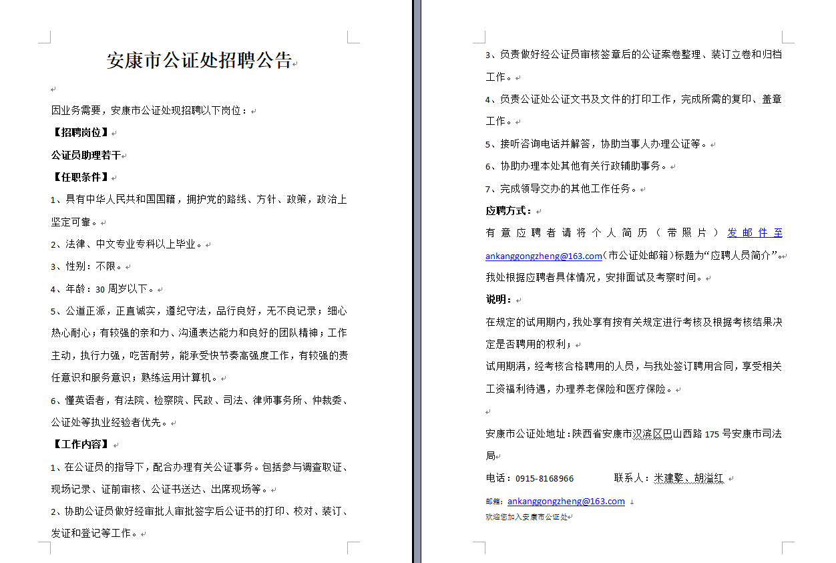The image size is (836, 563).
Task: Click the address line '安康市公证处地址'
Action: pyautogui.click(x=634, y=433)
